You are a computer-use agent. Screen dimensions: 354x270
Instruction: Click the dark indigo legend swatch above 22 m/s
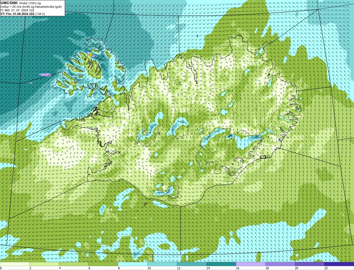coord(339,264)
